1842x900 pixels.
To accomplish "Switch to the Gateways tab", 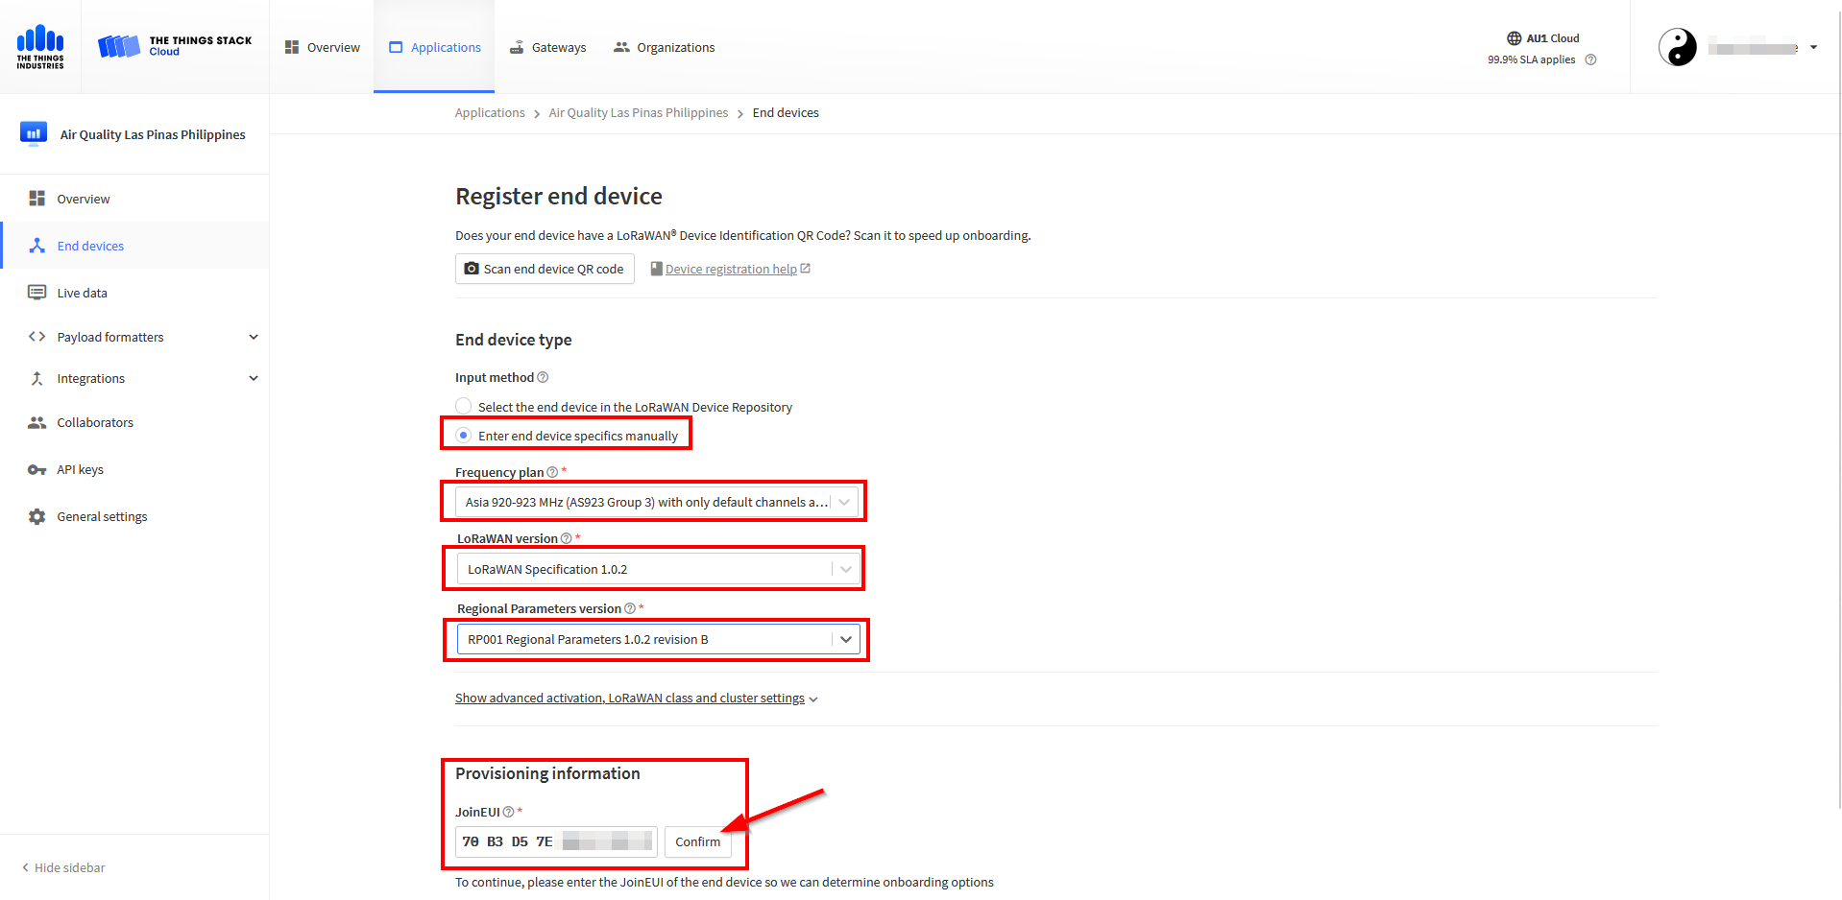I will tap(547, 47).
